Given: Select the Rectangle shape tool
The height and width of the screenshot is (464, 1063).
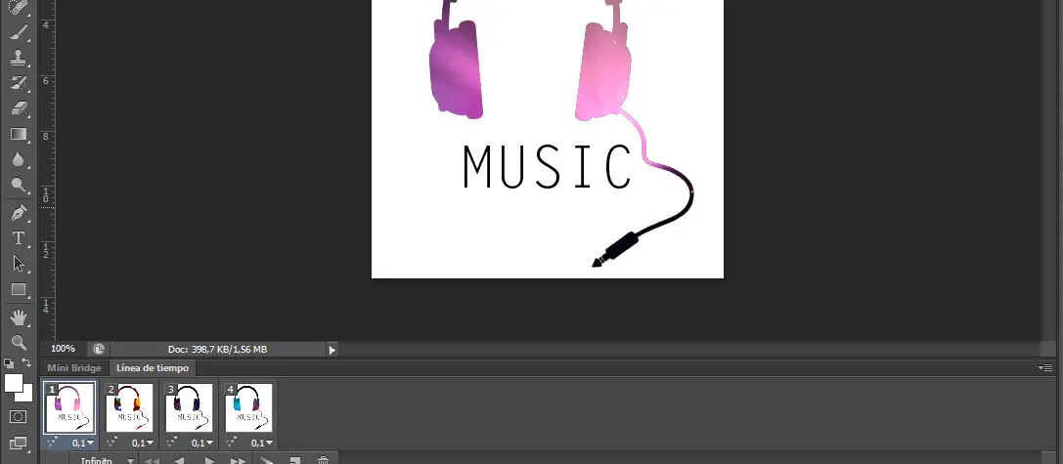Looking at the screenshot, I should click(19, 290).
